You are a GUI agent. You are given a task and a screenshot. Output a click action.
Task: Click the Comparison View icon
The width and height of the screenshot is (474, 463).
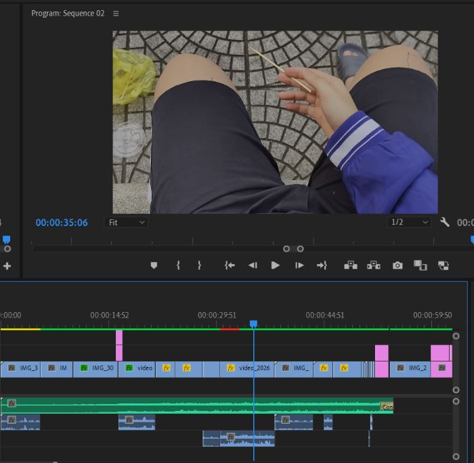pos(421,265)
